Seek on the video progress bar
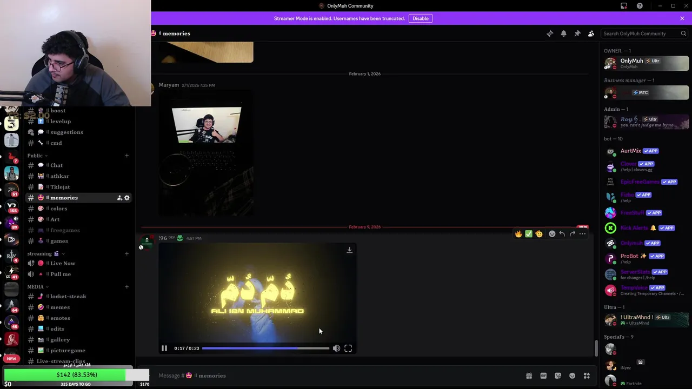This screenshot has width=692, height=389. (x=265, y=348)
